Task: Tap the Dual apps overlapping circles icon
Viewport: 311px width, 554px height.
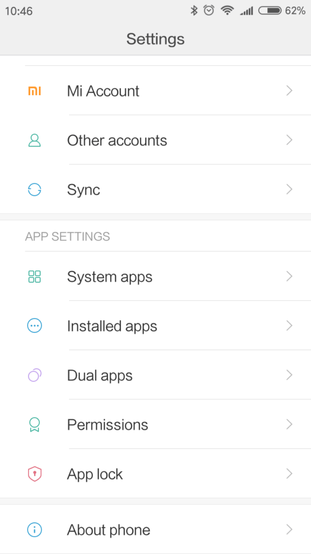Action: [35, 375]
